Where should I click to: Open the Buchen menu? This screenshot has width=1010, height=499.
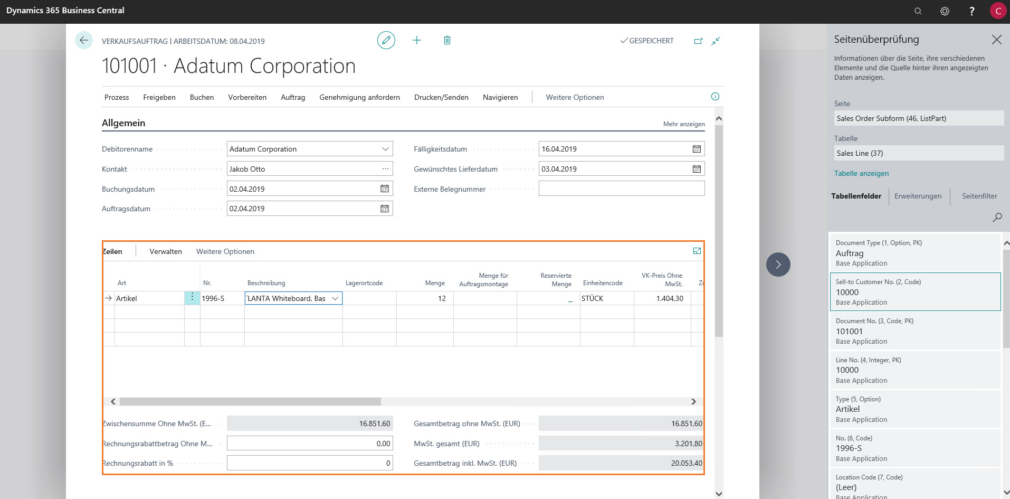coord(202,97)
